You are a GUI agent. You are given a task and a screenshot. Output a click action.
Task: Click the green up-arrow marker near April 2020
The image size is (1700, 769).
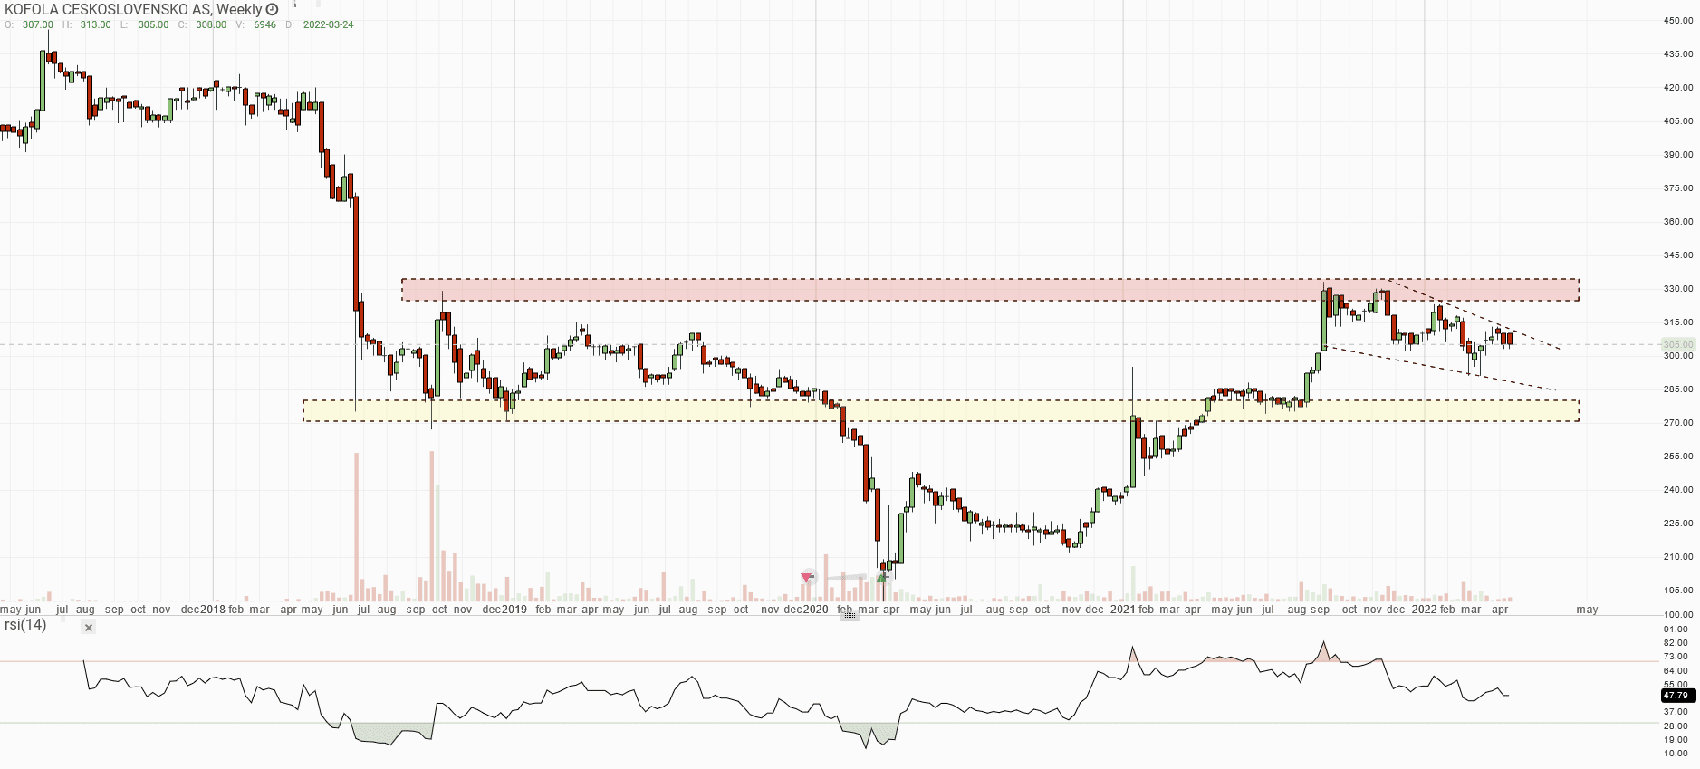tap(882, 577)
